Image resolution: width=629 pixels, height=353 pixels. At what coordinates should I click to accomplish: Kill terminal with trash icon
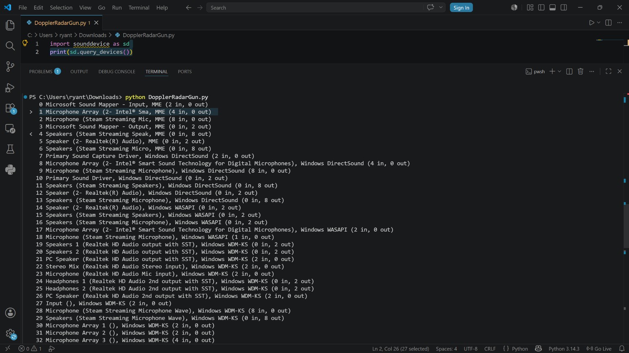(580, 72)
